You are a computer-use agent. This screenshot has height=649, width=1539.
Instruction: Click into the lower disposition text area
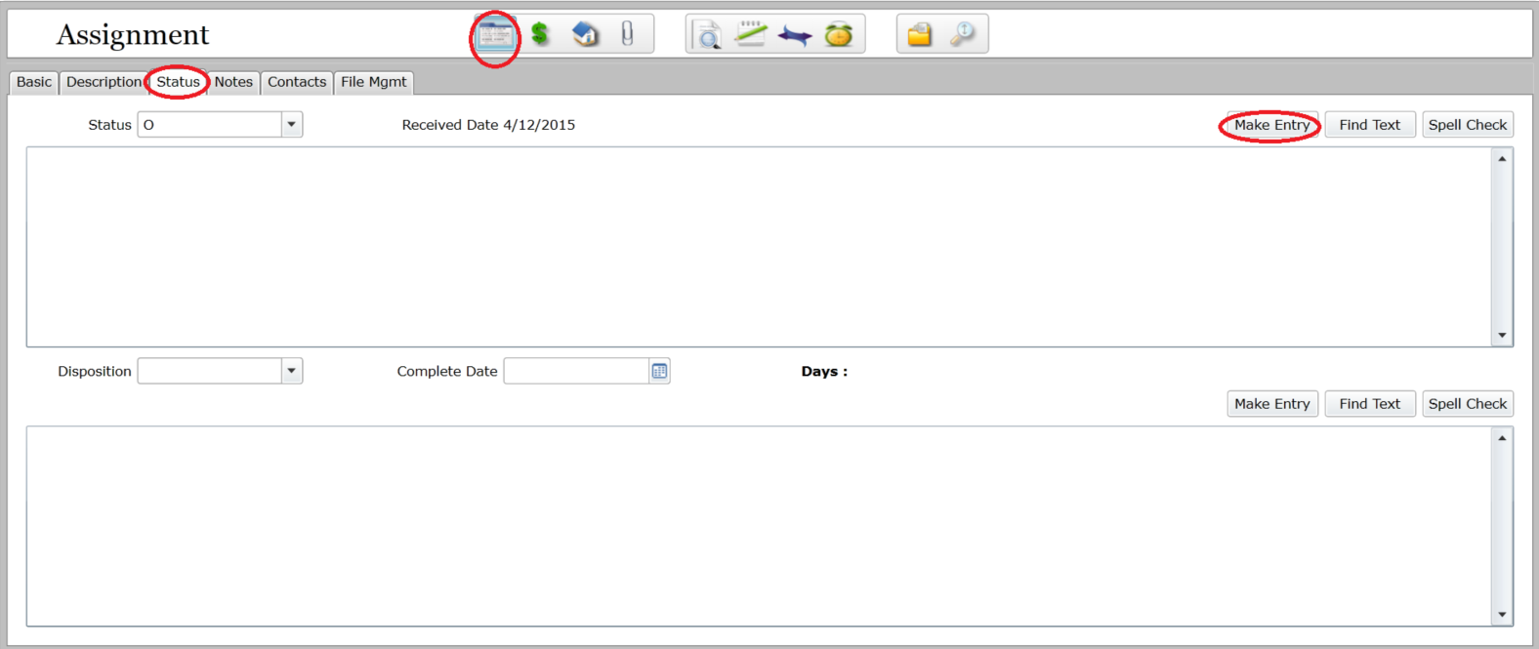point(759,526)
